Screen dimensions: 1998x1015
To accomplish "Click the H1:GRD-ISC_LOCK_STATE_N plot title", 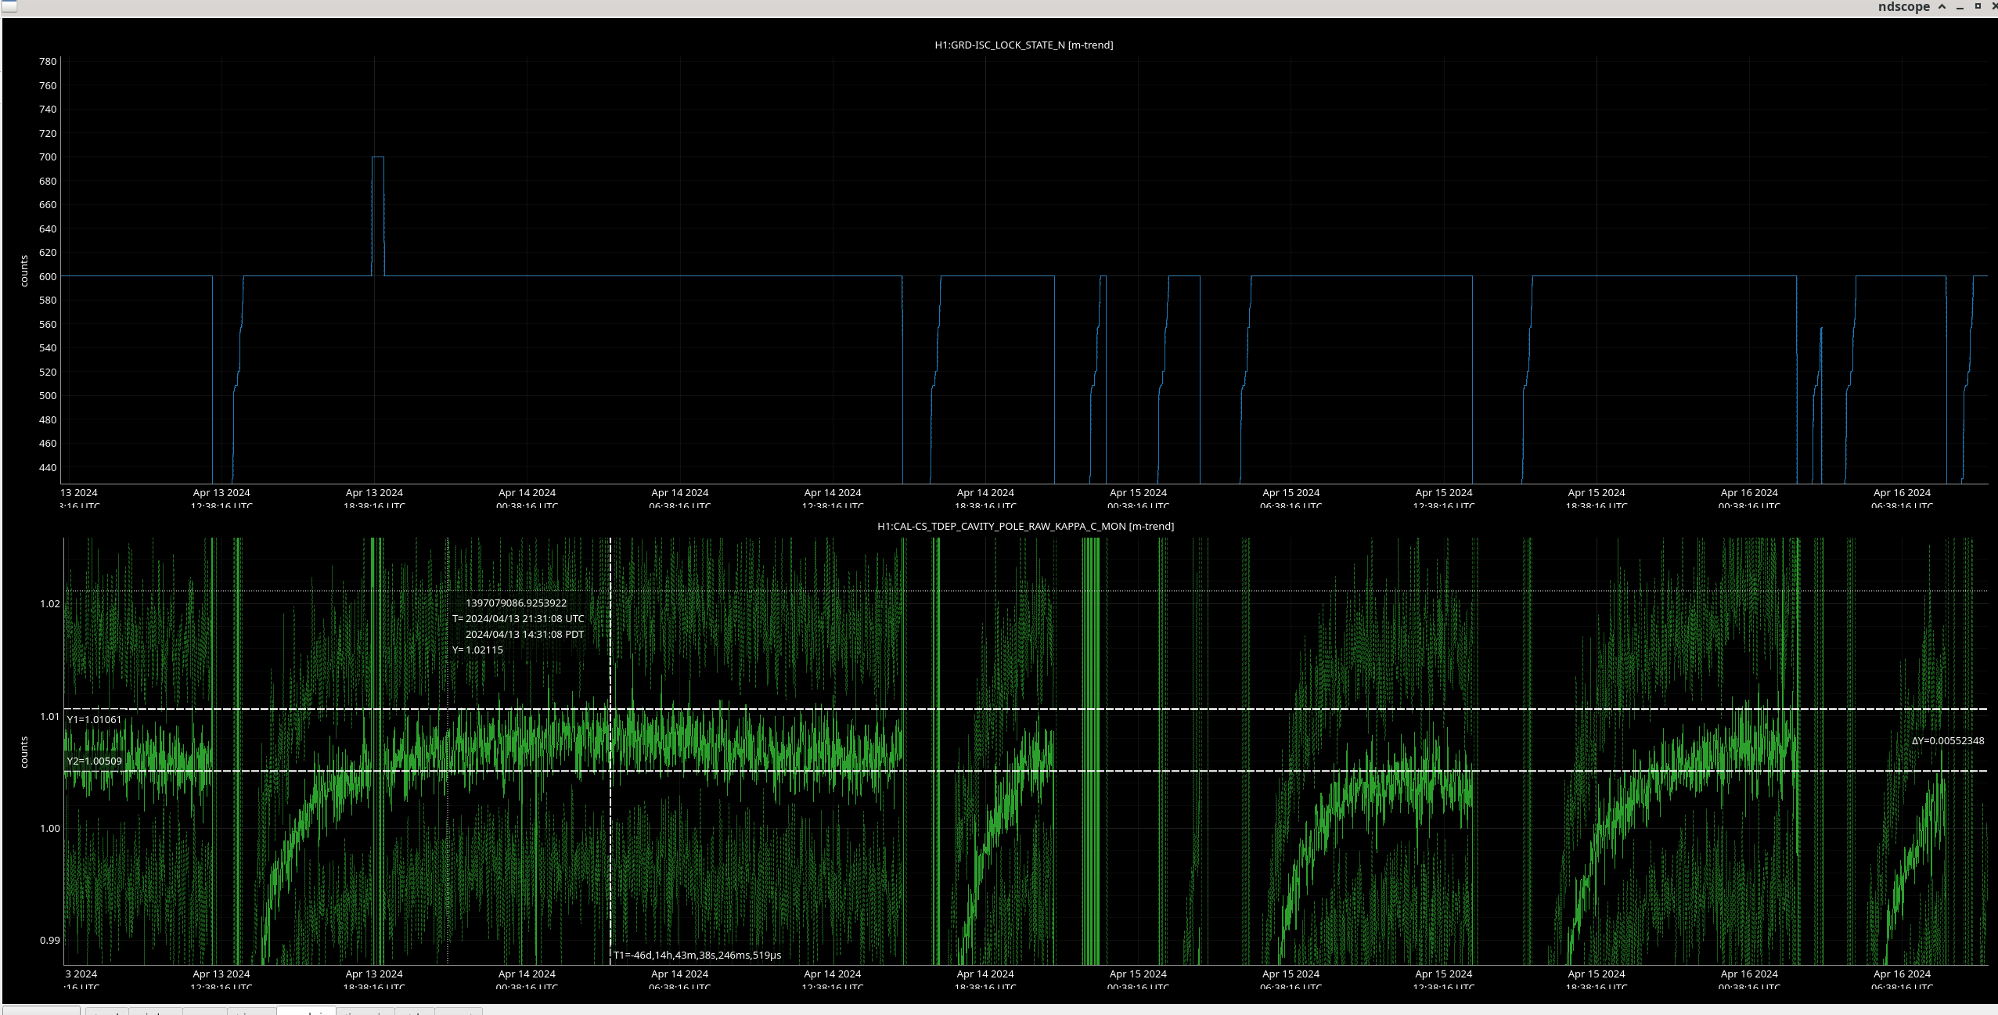I will click(1024, 45).
